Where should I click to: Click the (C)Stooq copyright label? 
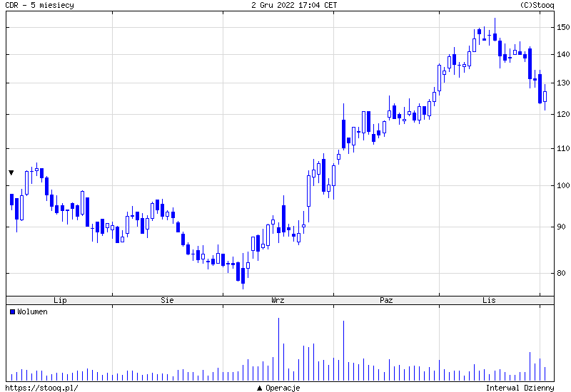(x=537, y=5)
